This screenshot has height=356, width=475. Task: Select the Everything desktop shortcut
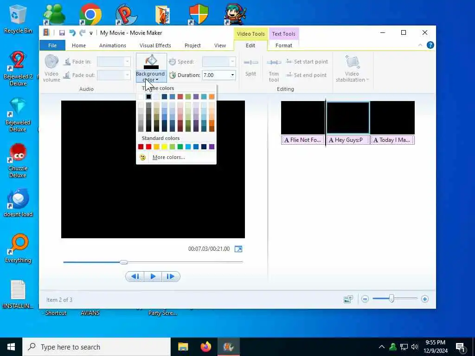click(x=18, y=249)
